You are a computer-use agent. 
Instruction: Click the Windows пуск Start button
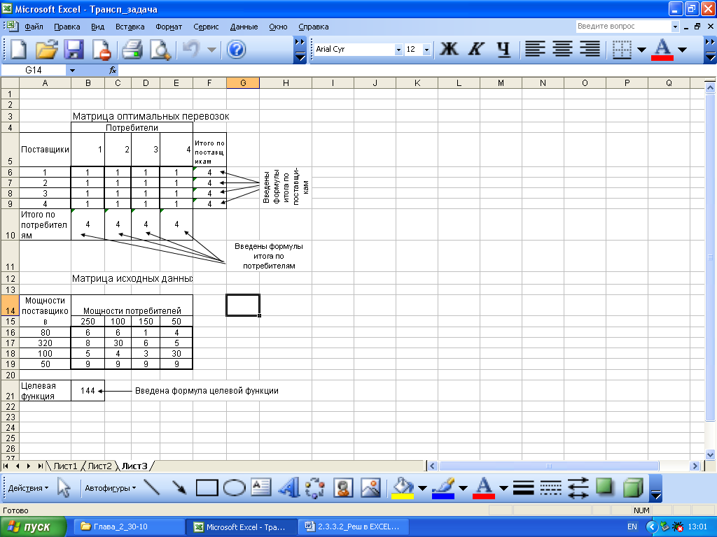[33, 527]
